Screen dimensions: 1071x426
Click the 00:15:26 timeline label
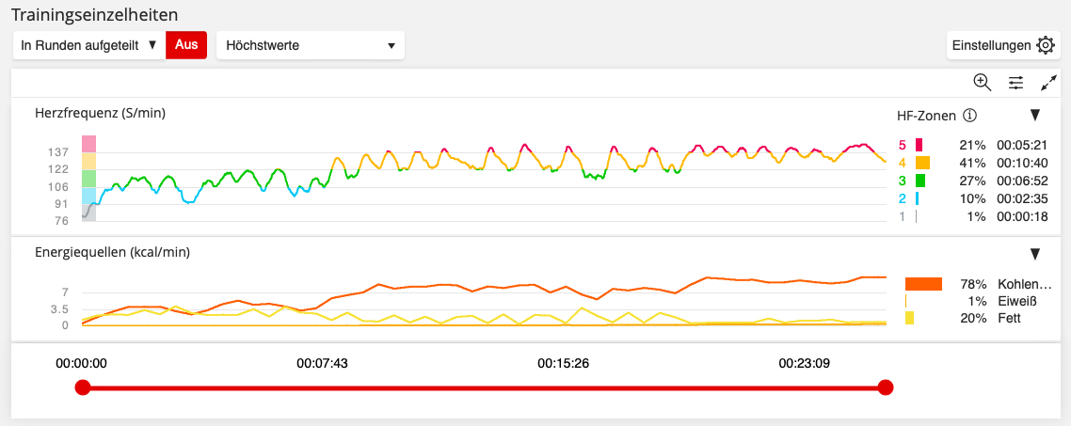563,362
